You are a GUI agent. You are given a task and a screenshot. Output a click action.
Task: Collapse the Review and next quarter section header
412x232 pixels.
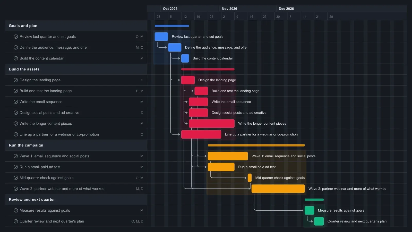point(76,200)
